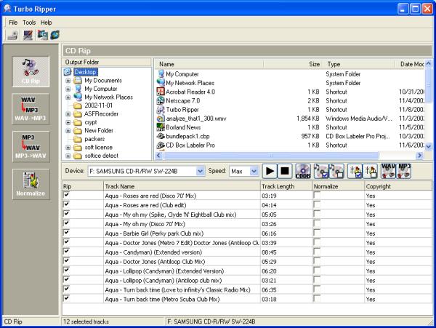436x328 pixels.
Task: Click the normalize-all icon with checkmark
Action: pyautogui.click(x=355, y=171)
